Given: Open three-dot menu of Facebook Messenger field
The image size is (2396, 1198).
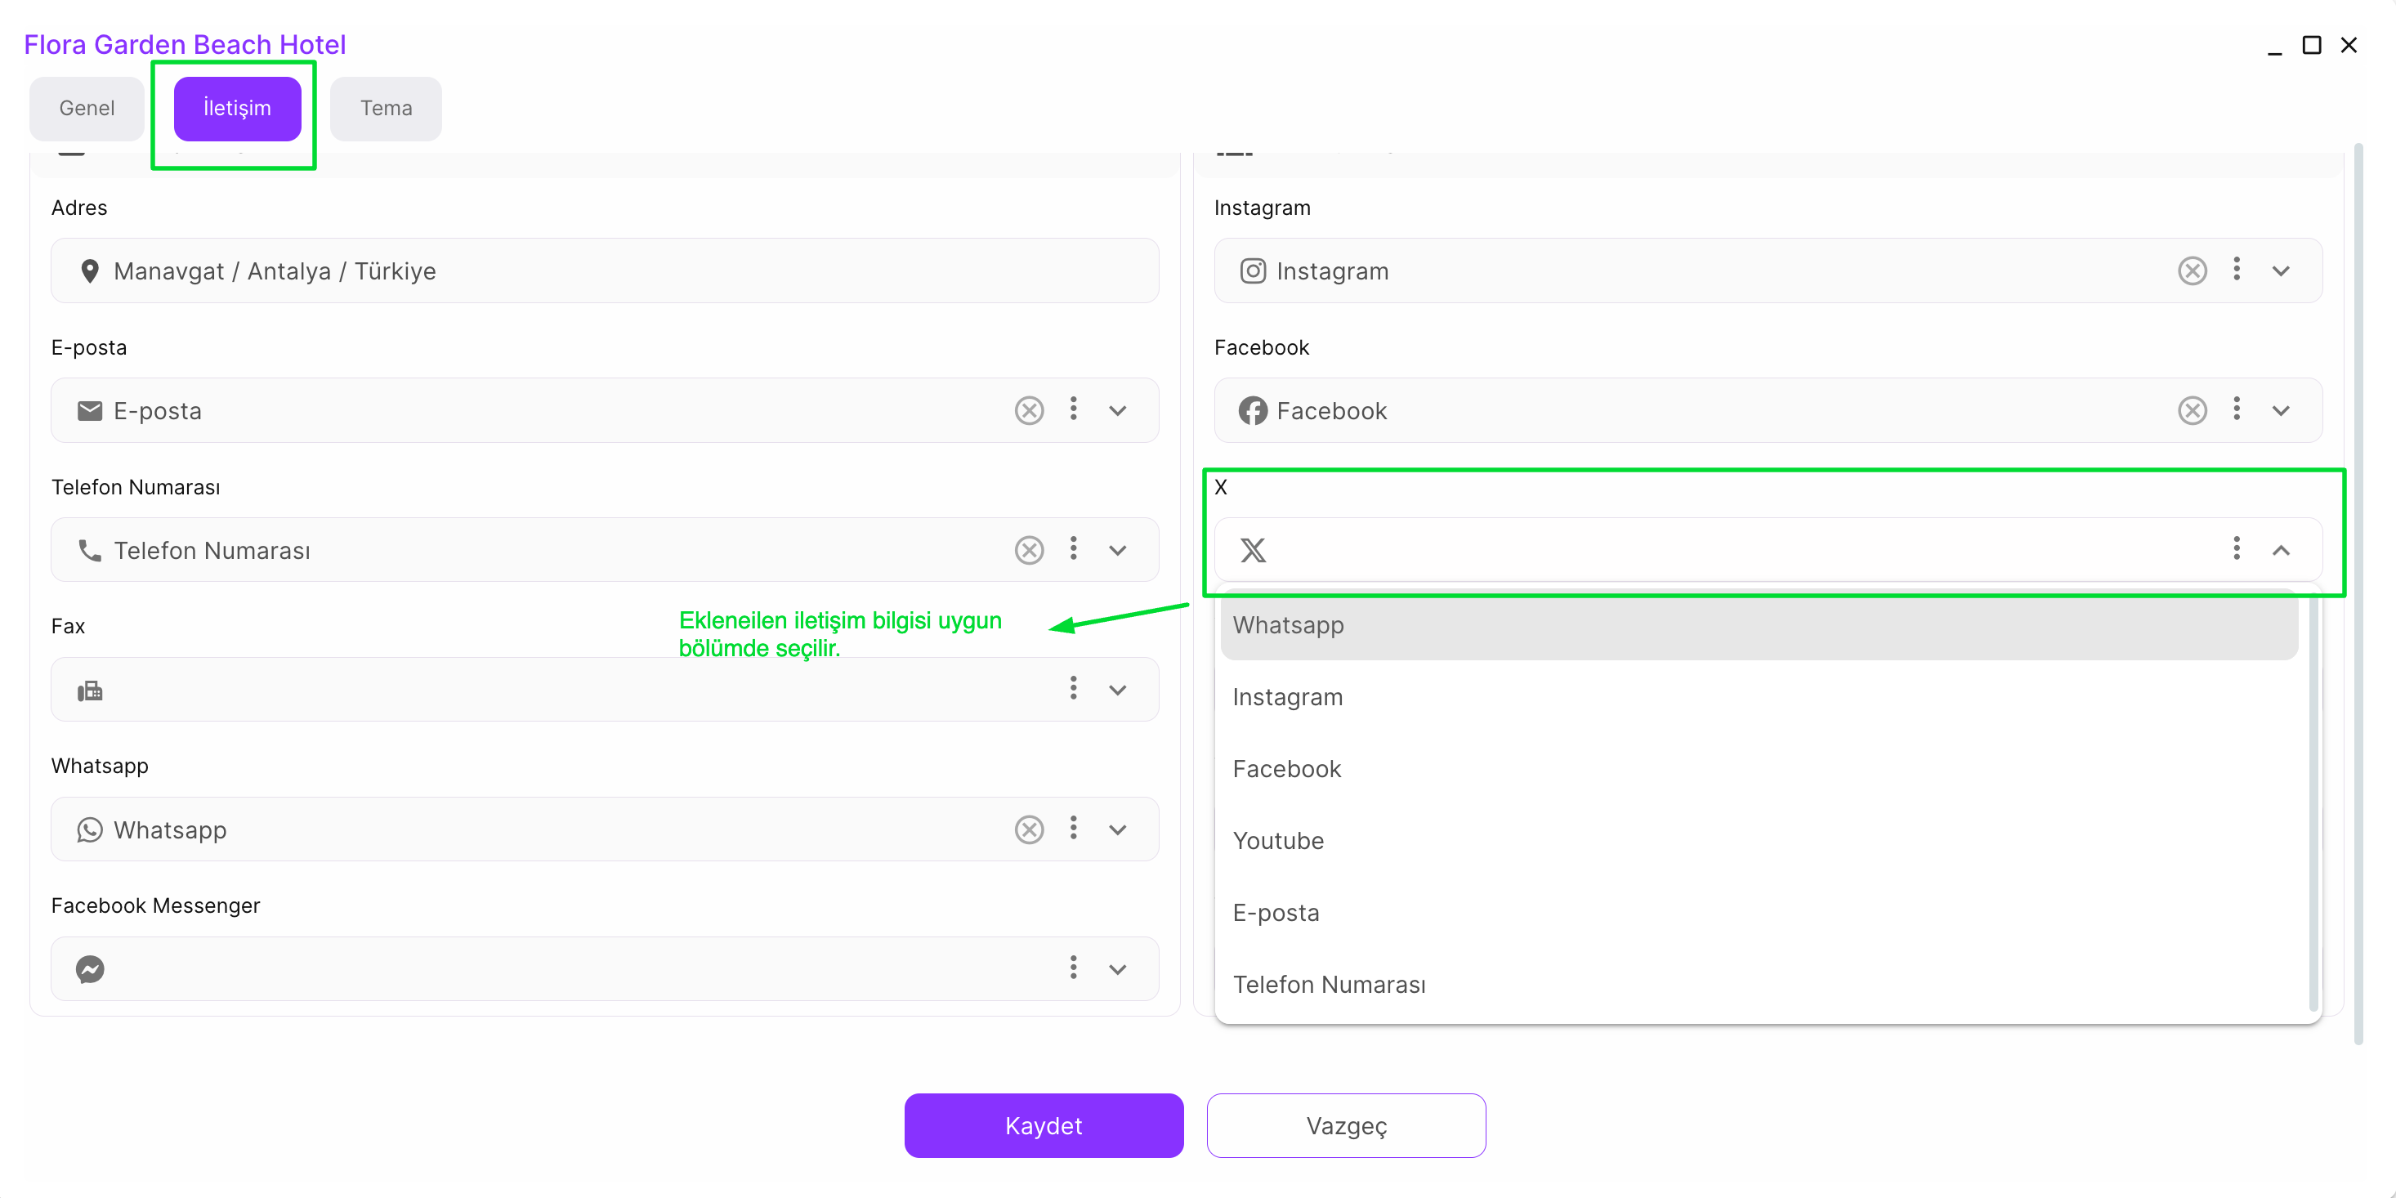Looking at the screenshot, I should tap(1073, 968).
